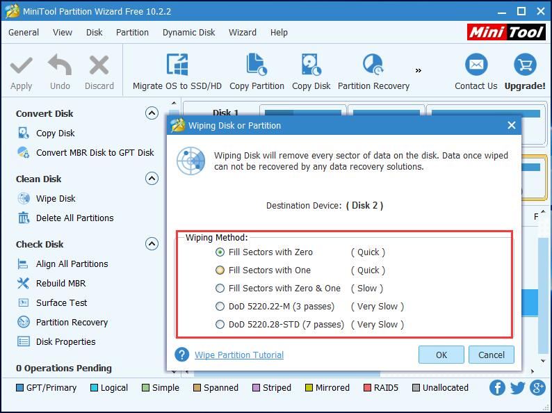Open the Facebook page icon
The width and height of the screenshot is (552, 413).
point(497,388)
